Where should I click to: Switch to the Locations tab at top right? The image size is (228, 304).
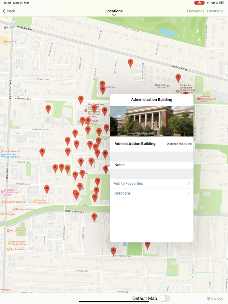(215, 11)
